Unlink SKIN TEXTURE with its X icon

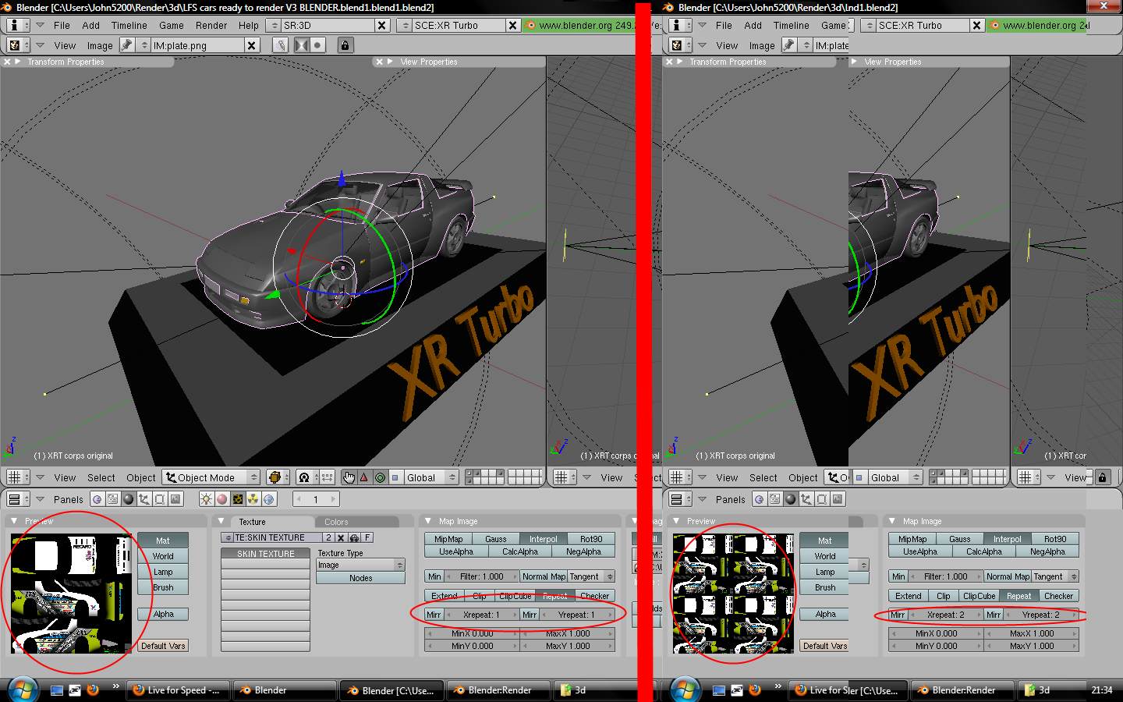tap(341, 537)
